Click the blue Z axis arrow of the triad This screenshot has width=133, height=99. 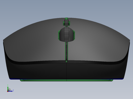[x=10, y=91]
